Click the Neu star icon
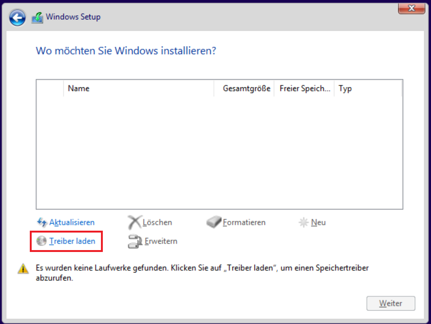The image size is (431, 324). point(304,222)
